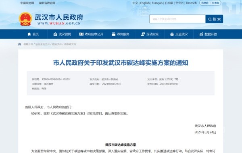Open the 互动交流 navigation item
This screenshot has height=153, width=242.
pos(150,34)
